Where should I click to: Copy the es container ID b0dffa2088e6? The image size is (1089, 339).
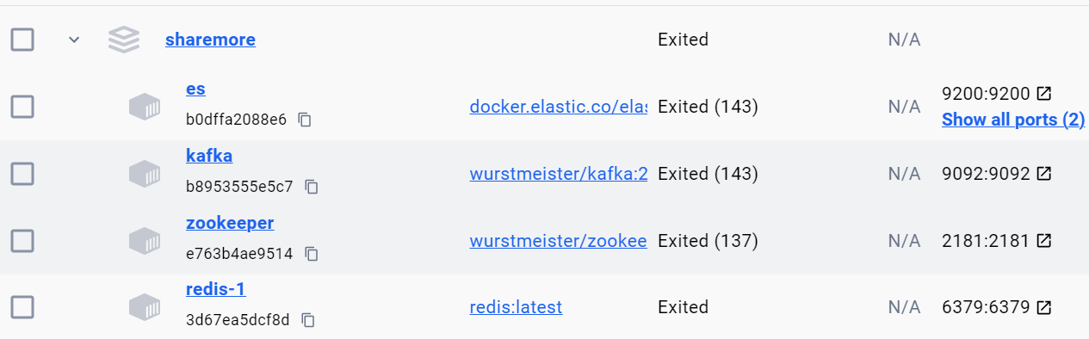point(305,120)
